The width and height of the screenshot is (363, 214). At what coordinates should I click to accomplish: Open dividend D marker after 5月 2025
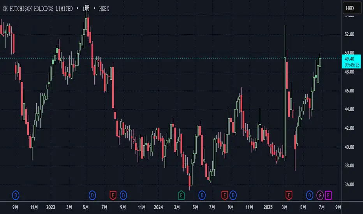click(310, 195)
